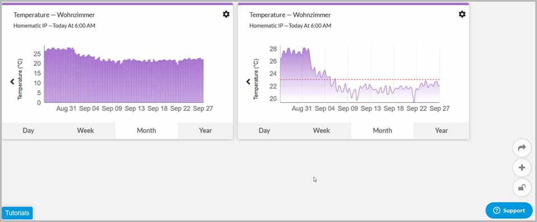The width and height of the screenshot is (537, 222).
Task: Open settings gear of right temperature widget
Action: click(462, 15)
